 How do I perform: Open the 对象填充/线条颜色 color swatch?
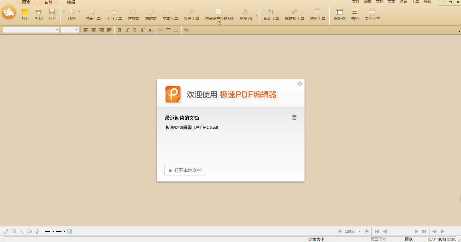[x=219, y=12]
